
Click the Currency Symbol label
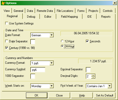tap(15, 69)
